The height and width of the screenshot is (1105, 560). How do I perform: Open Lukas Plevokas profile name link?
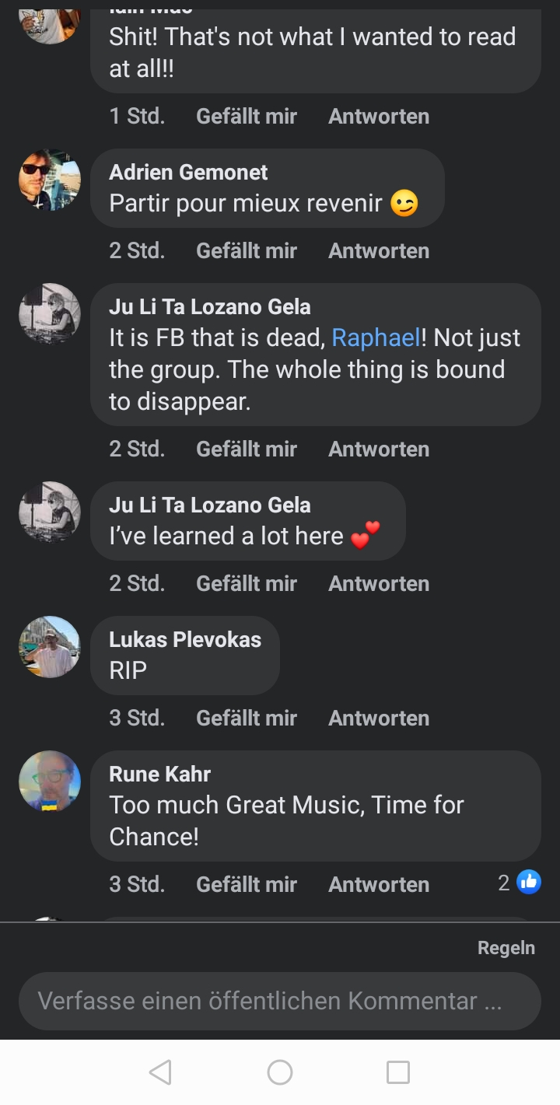pos(185,639)
